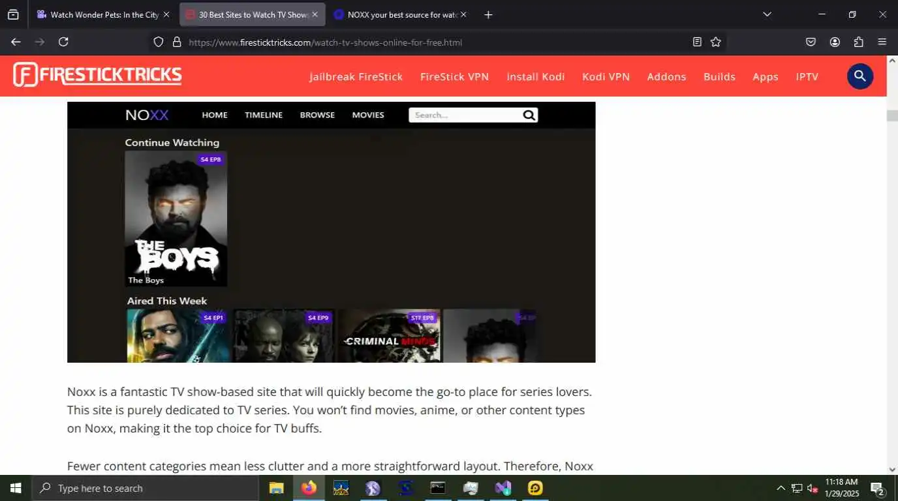The image size is (898, 501).
Task: Click NOXX search box in screenshot
Action: pyautogui.click(x=473, y=115)
